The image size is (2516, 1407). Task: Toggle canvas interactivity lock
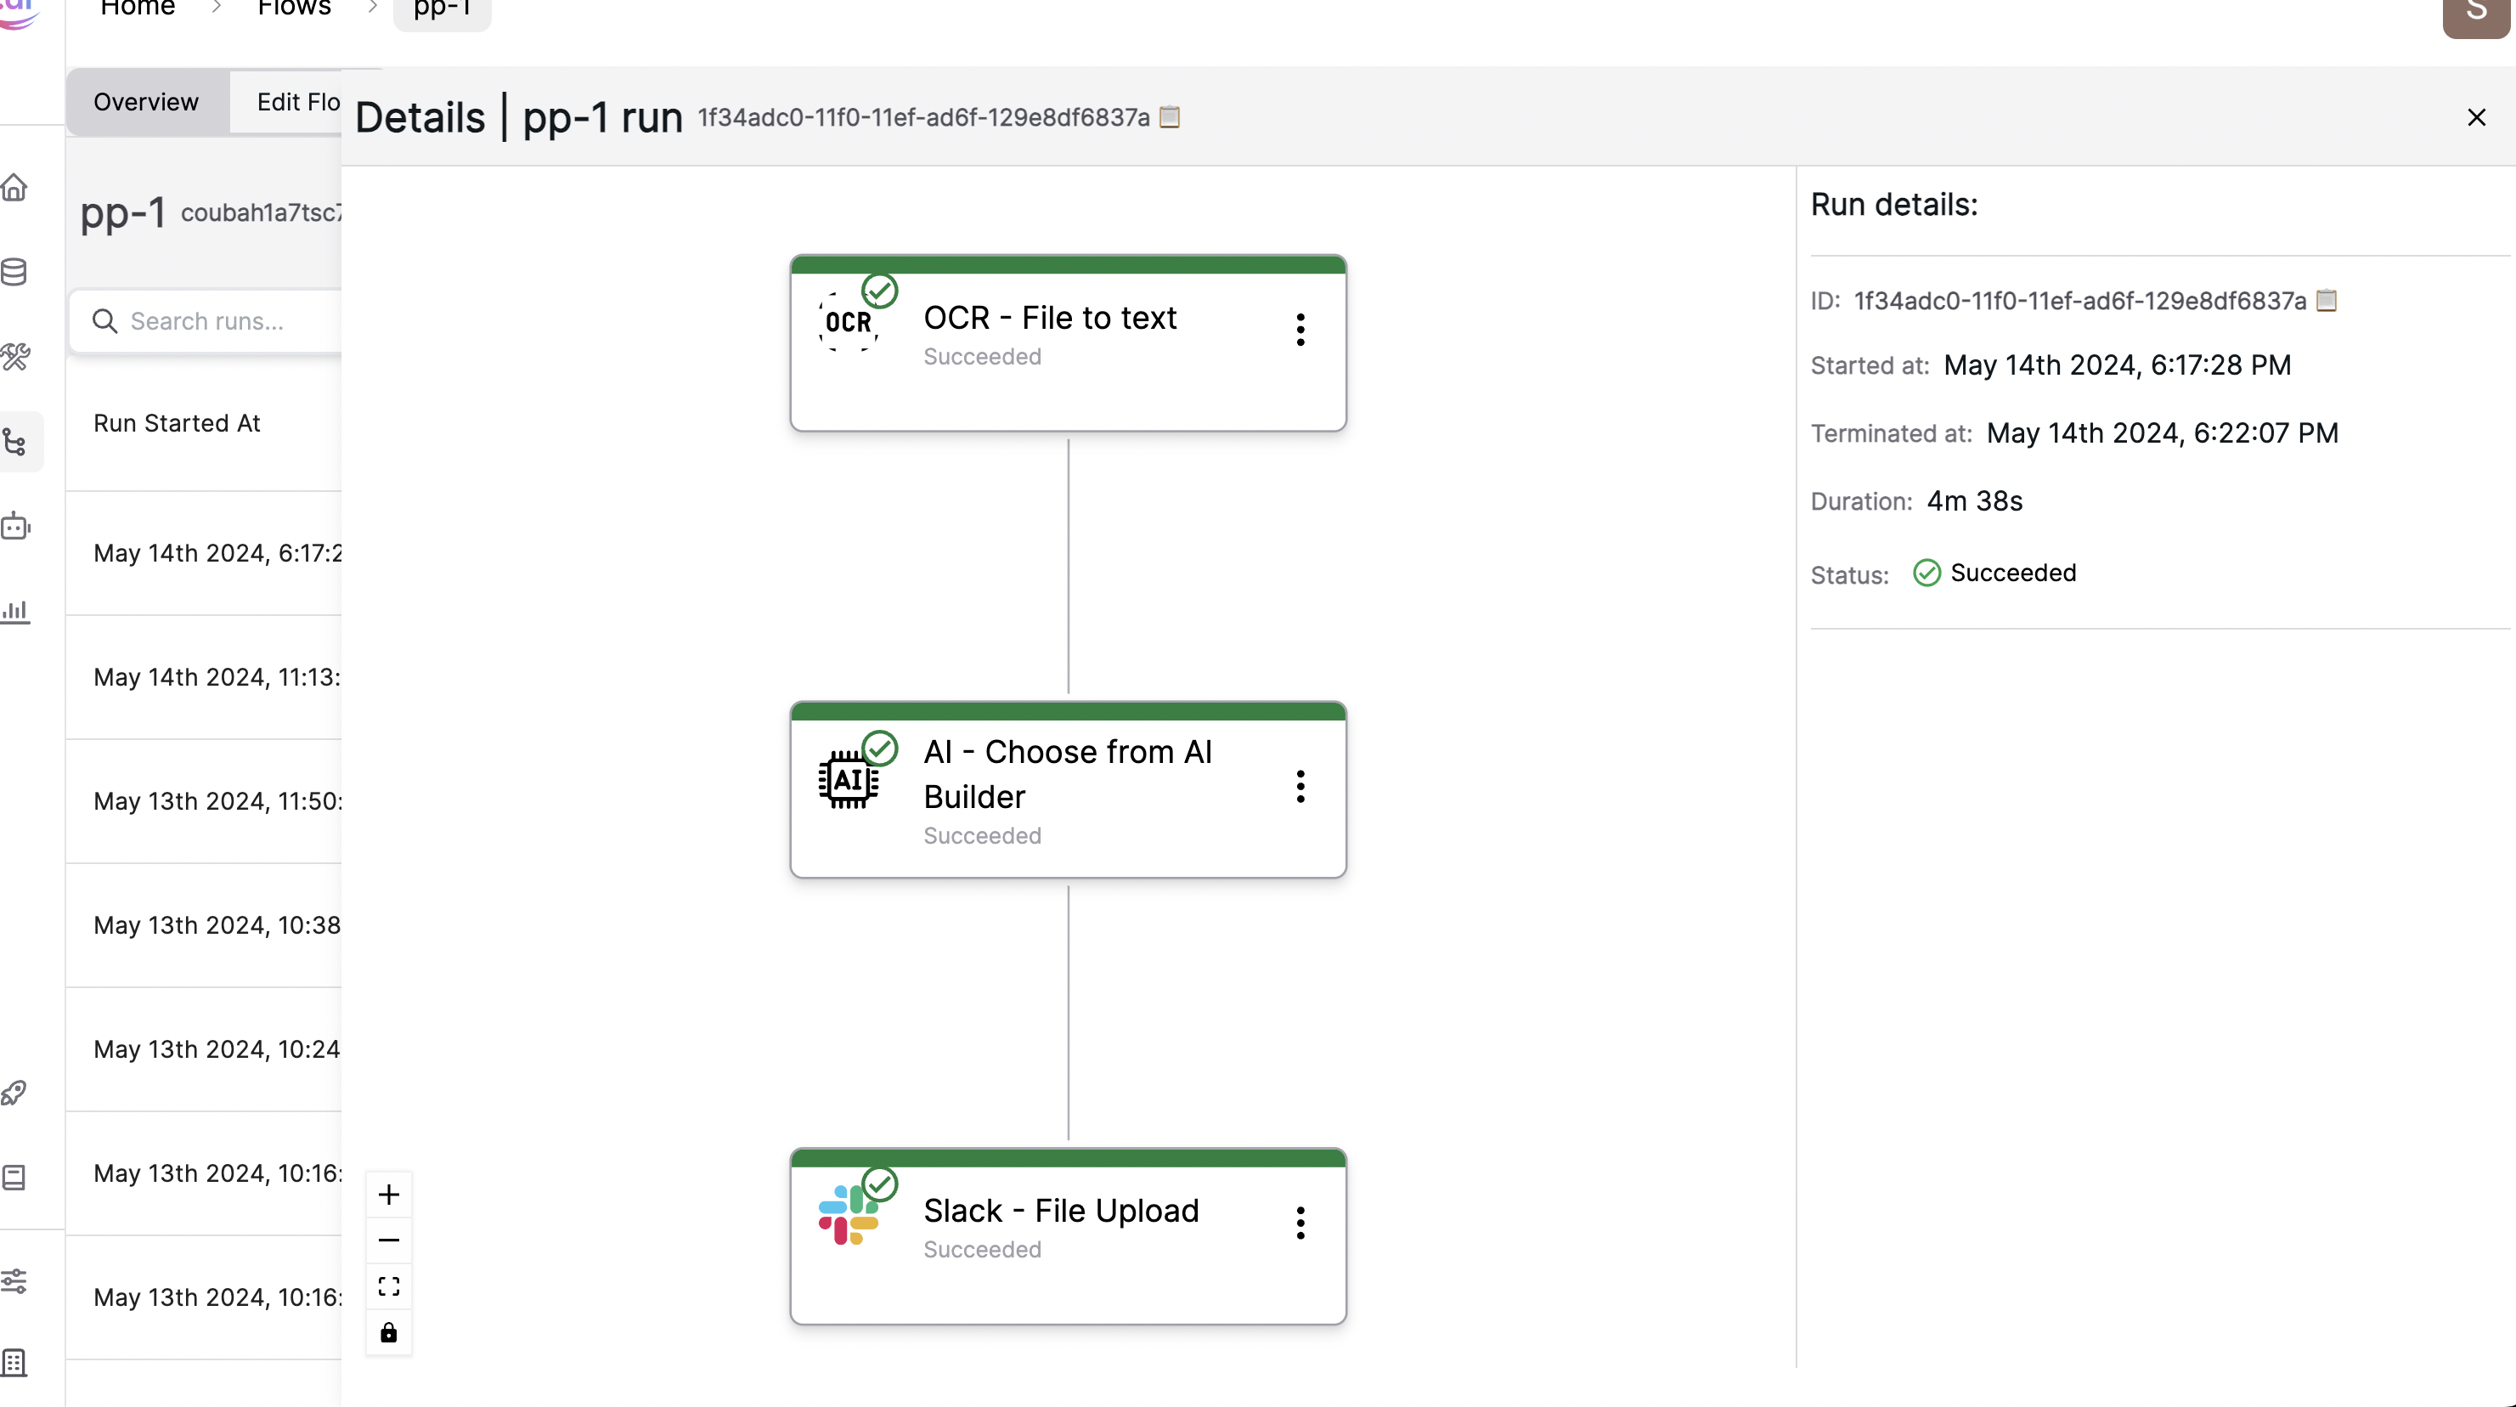tap(389, 1333)
